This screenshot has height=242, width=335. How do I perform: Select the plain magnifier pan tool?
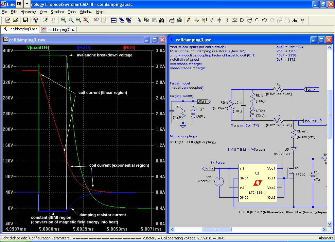(71, 20)
